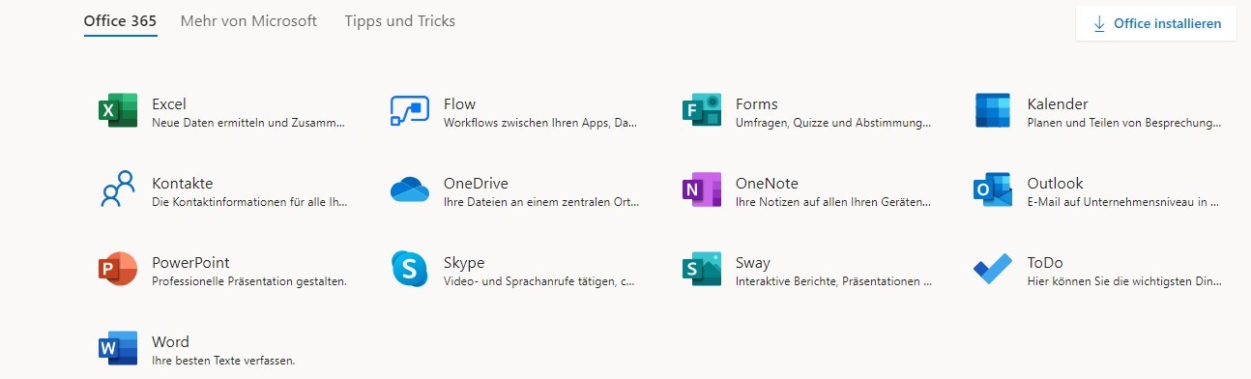This screenshot has width=1251, height=379.
Task: Open the Excel app icon
Action: tap(118, 111)
